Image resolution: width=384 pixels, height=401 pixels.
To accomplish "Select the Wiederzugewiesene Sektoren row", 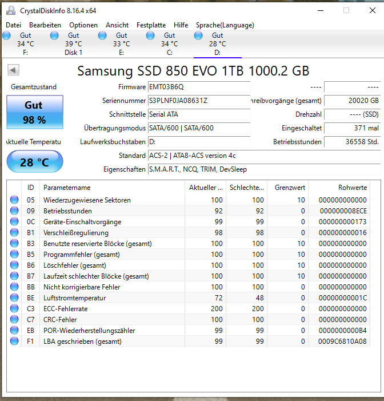I will click(189, 200).
